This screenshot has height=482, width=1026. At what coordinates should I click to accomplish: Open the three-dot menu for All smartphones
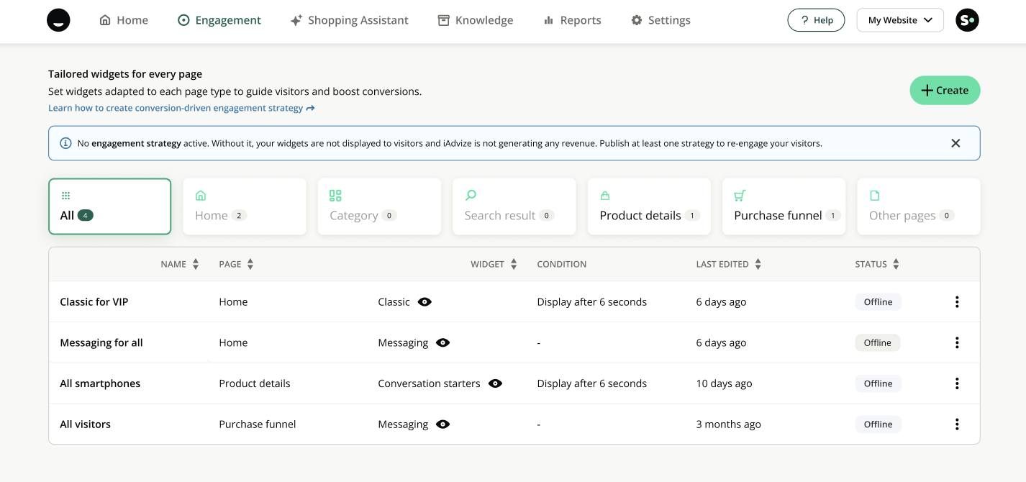pyautogui.click(x=956, y=383)
